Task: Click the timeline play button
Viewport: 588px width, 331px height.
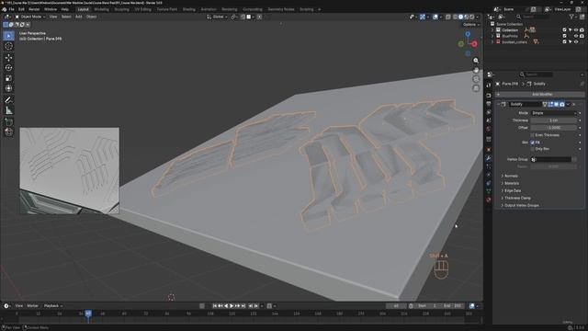Action: pyautogui.click(x=232, y=306)
